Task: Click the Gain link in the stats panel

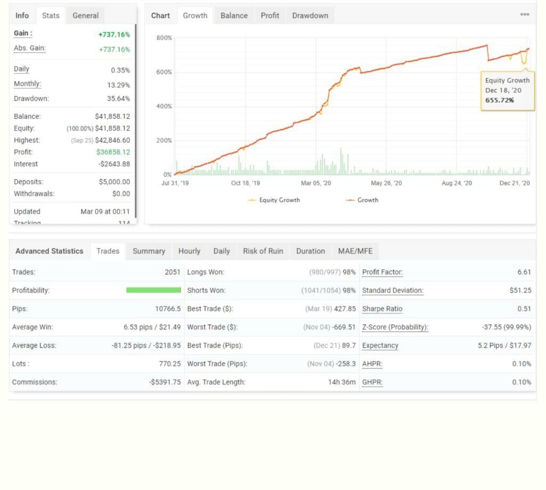Action: (x=22, y=33)
